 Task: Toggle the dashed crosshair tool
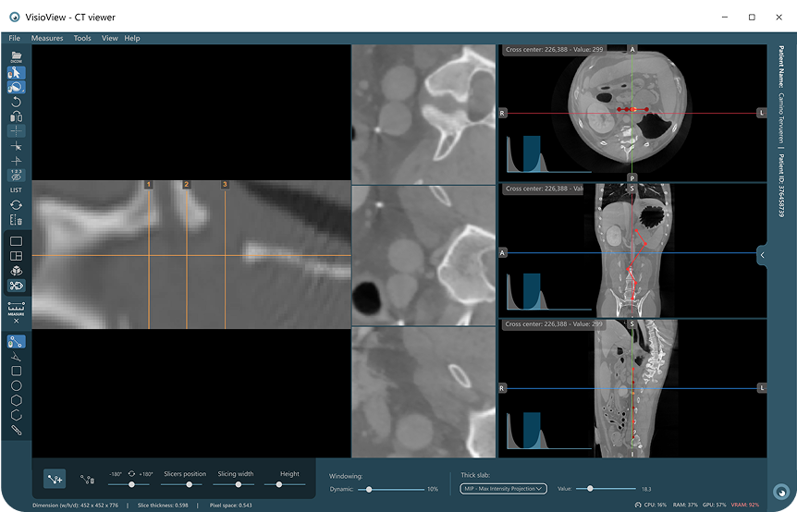click(x=17, y=131)
